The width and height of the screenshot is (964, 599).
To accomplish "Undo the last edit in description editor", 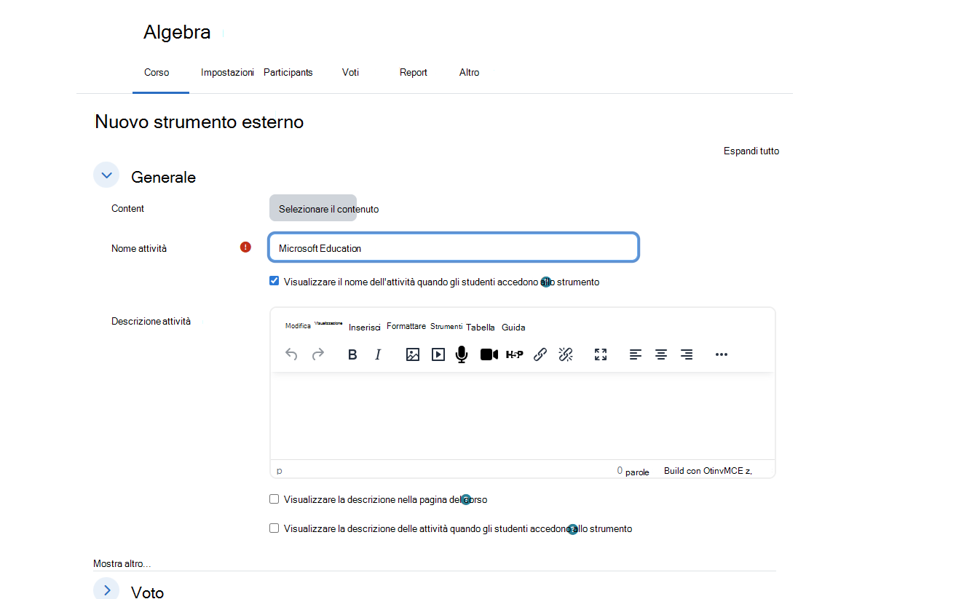I will click(291, 354).
